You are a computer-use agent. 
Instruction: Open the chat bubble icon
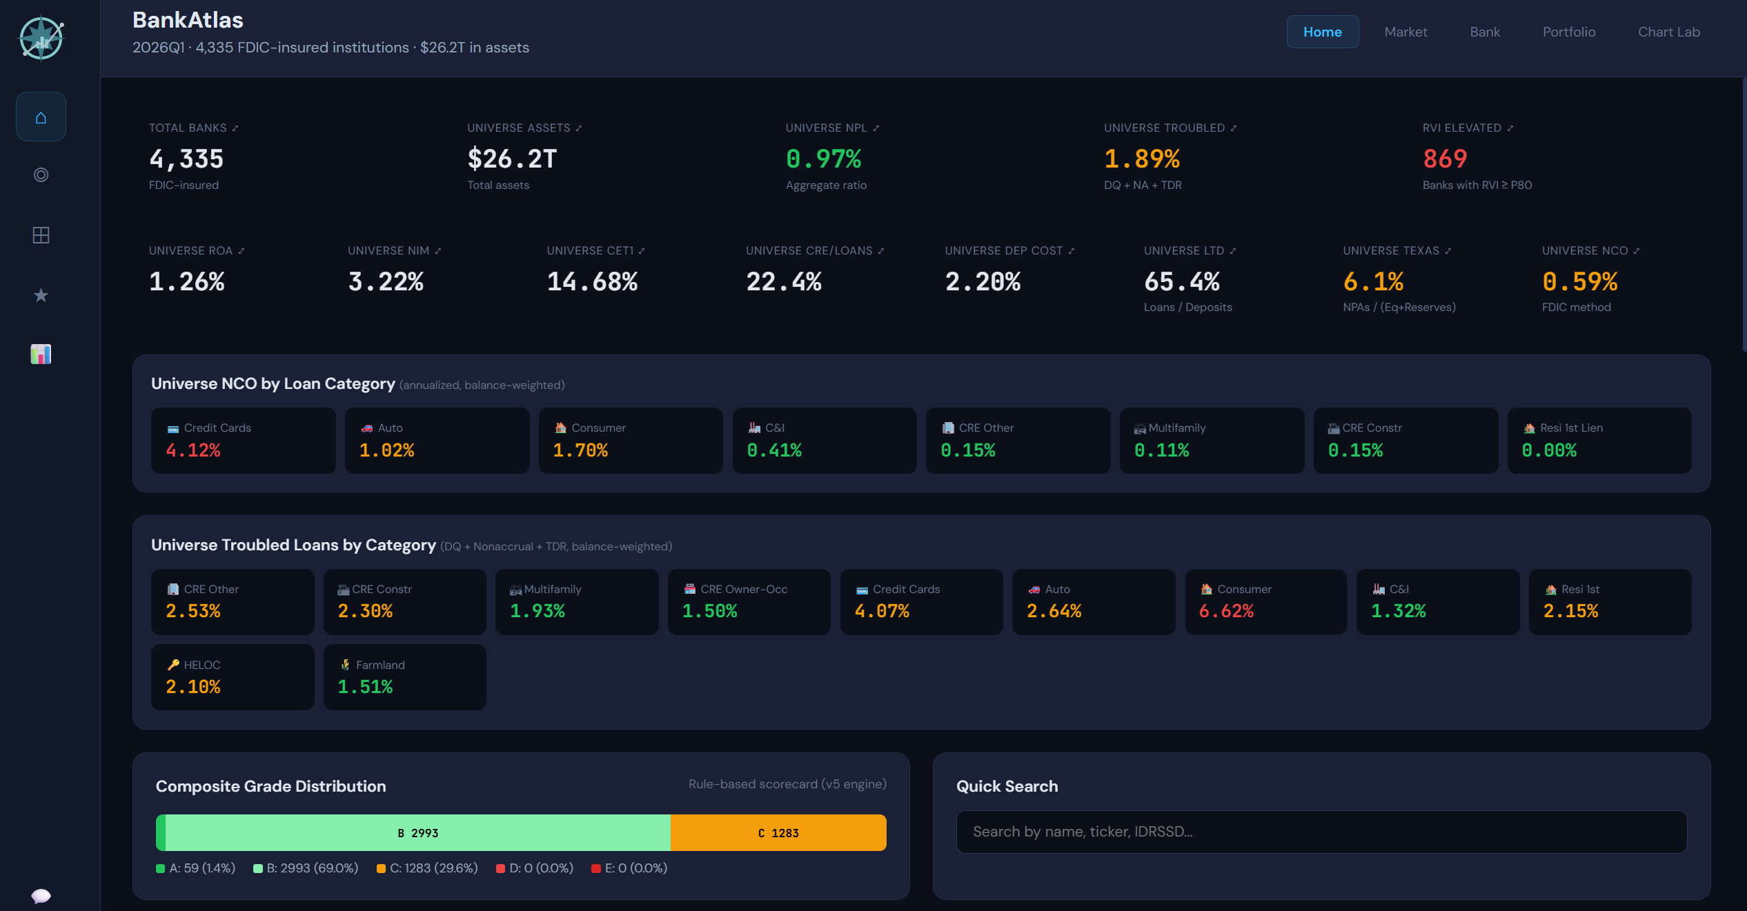tap(41, 896)
